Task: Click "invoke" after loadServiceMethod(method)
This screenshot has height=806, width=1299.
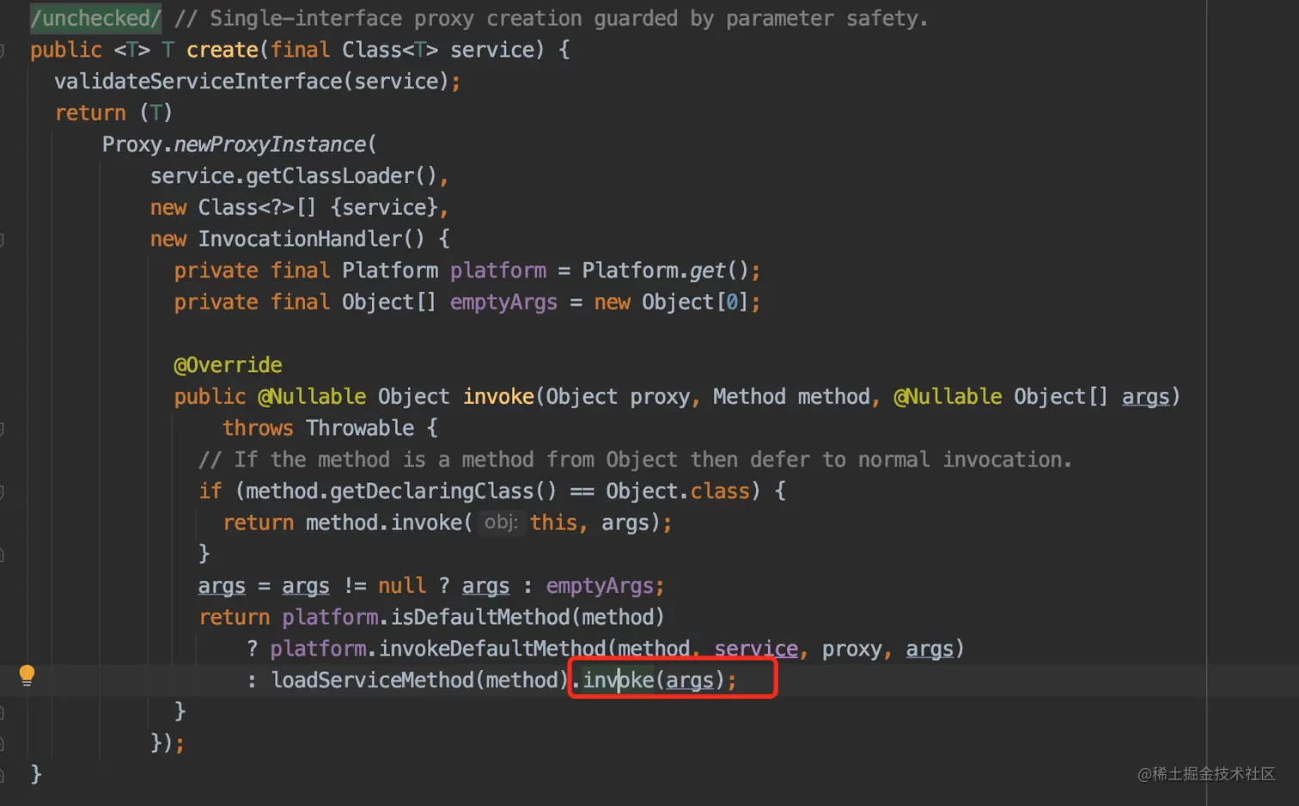Action: (x=619, y=681)
